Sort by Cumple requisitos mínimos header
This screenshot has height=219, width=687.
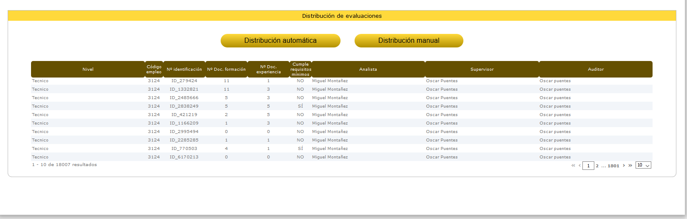point(301,69)
